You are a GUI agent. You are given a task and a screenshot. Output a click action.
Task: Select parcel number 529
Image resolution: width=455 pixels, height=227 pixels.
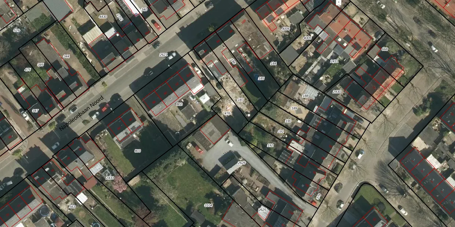pyautogui.click(x=16, y=30)
